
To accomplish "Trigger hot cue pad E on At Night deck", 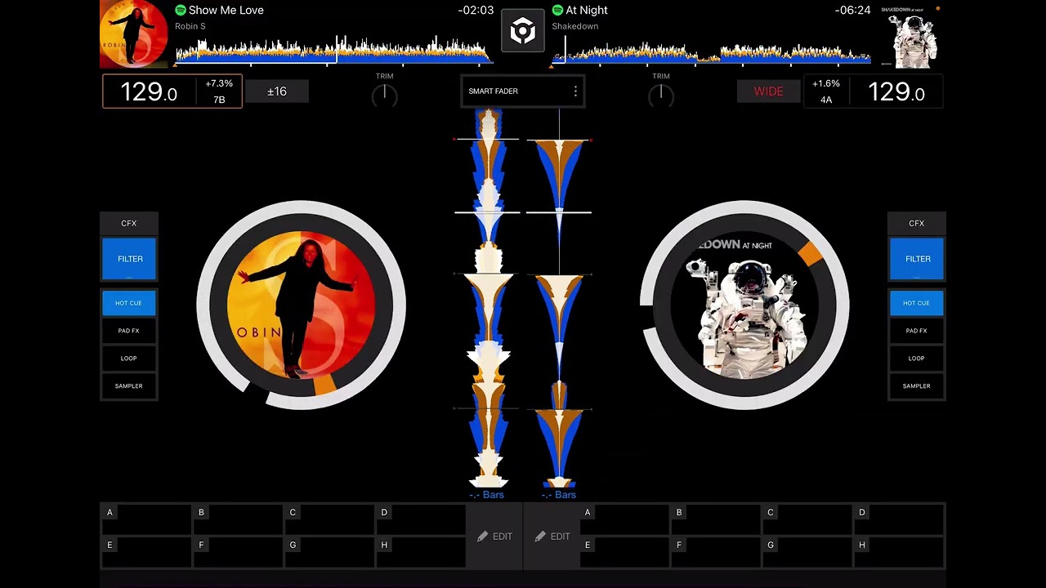I will (x=624, y=552).
